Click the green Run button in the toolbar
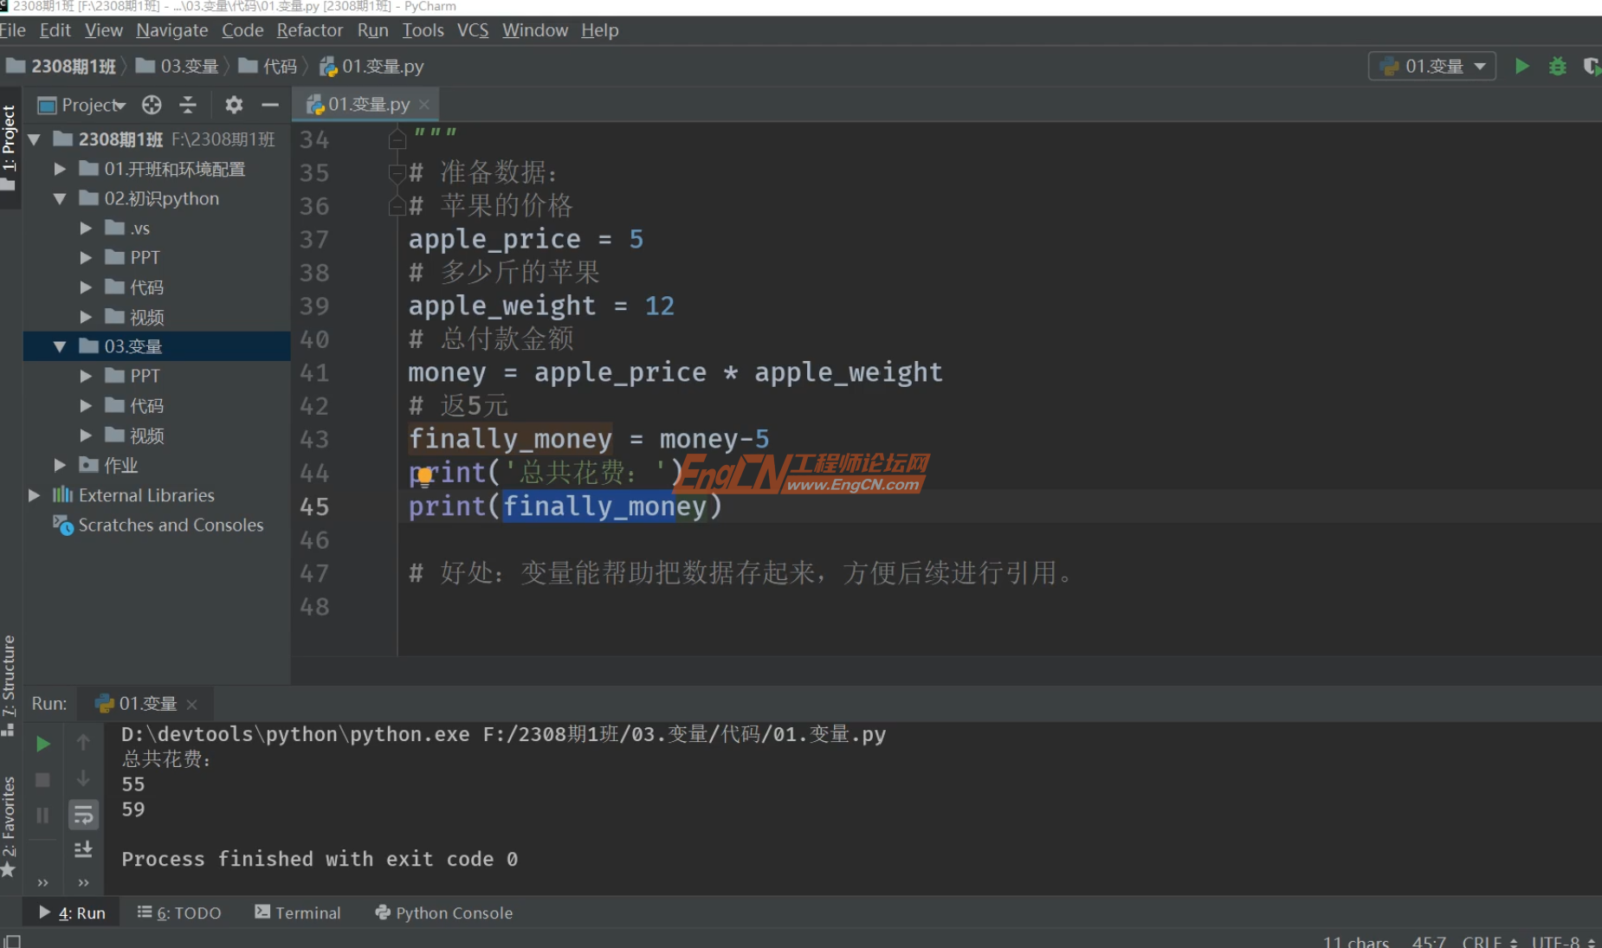The image size is (1602, 948). coord(1523,66)
